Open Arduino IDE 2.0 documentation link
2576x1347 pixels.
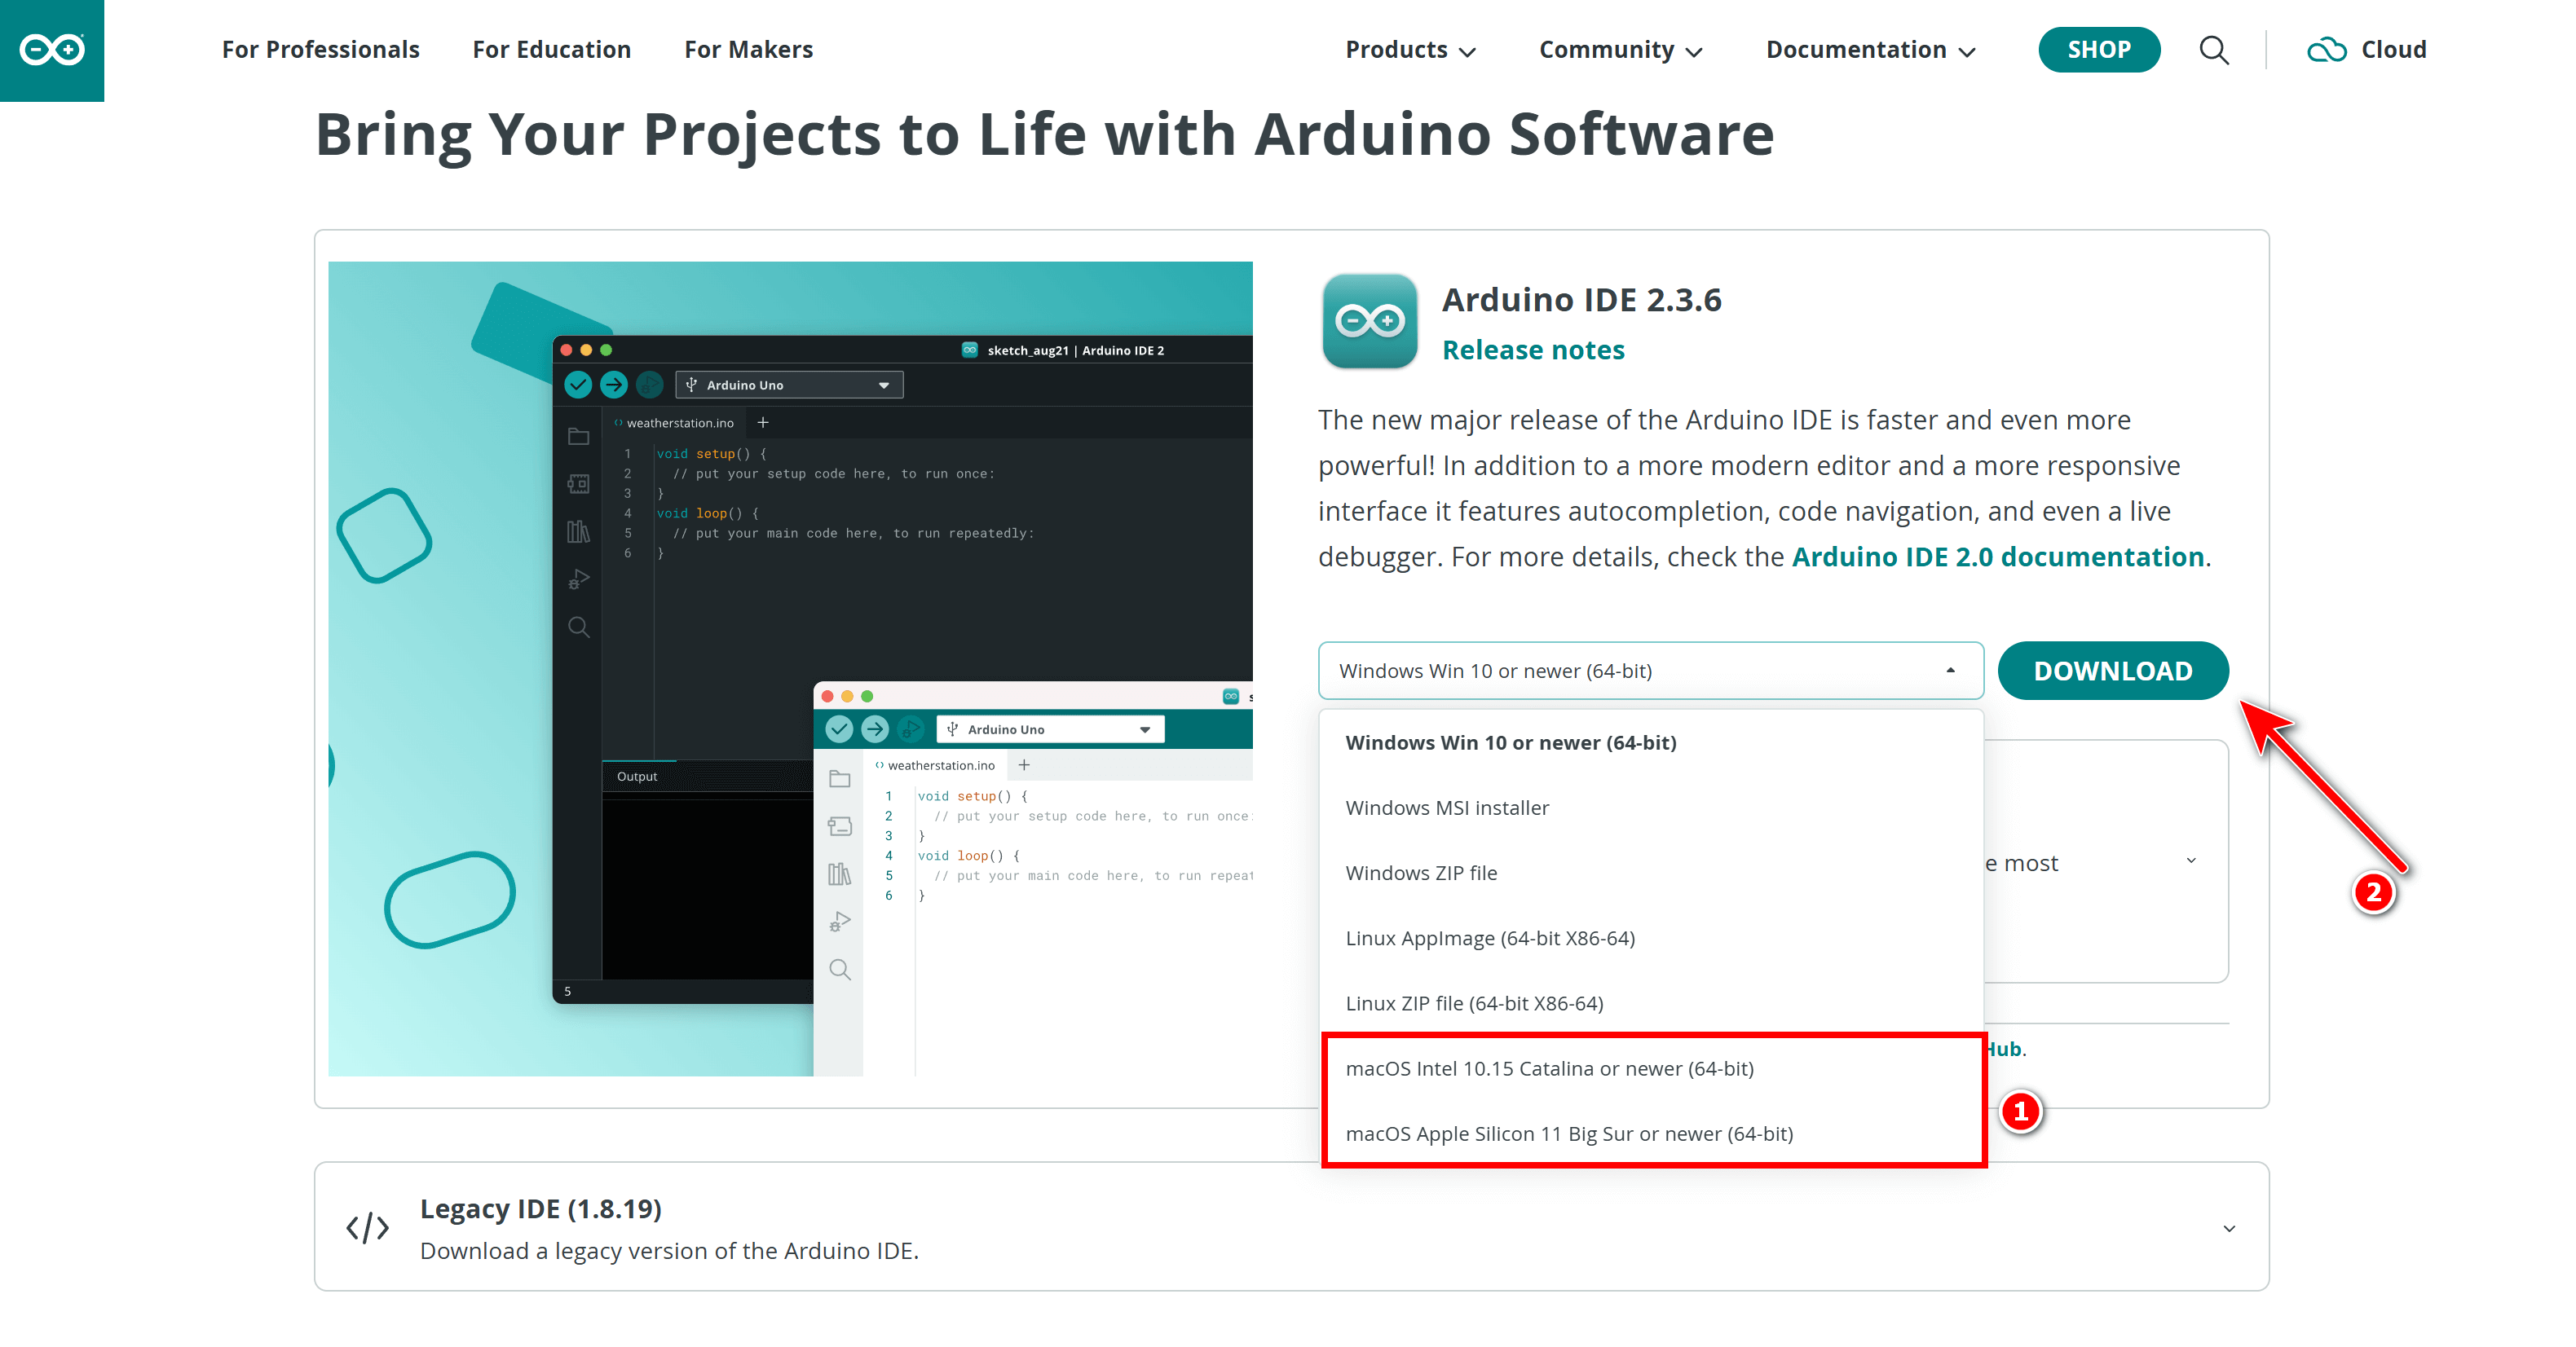pyautogui.click(x=1997, y=557)
